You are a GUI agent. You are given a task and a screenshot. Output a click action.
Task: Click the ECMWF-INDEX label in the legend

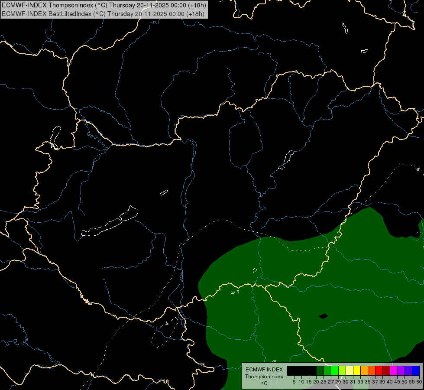(x=264, y=370)
